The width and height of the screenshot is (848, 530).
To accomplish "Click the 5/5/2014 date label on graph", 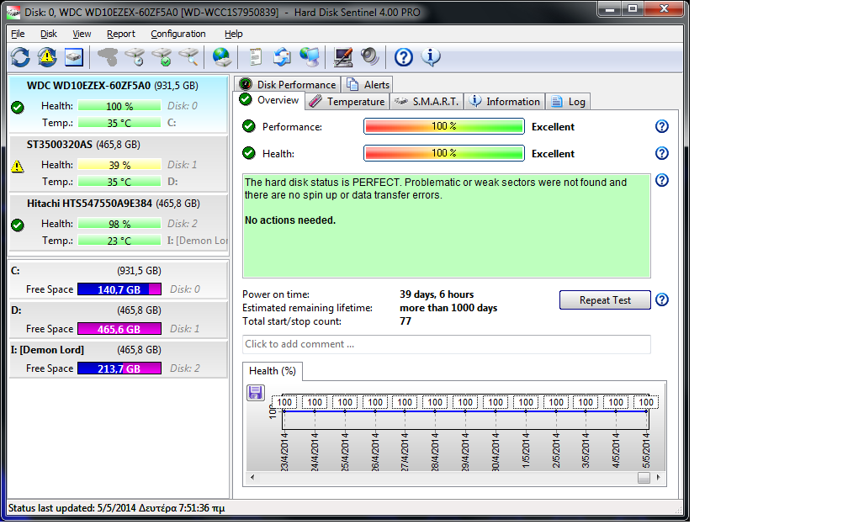I will (646, 451).
